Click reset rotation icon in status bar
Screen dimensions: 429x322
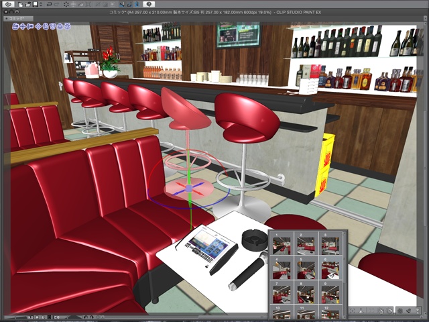pyautogui.click(x=98, y=317)
